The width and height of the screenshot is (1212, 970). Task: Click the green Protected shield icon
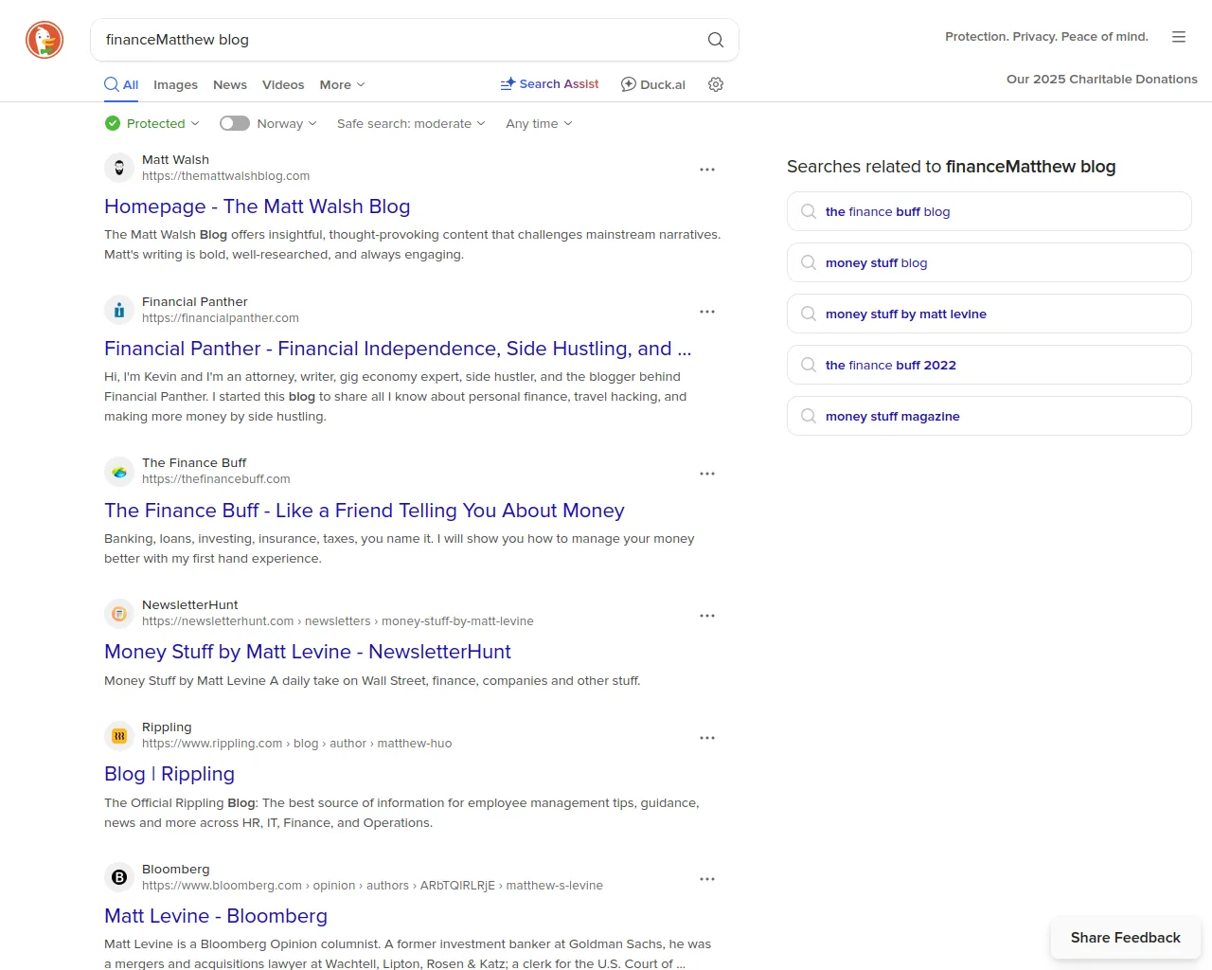(x=113, y=123)
